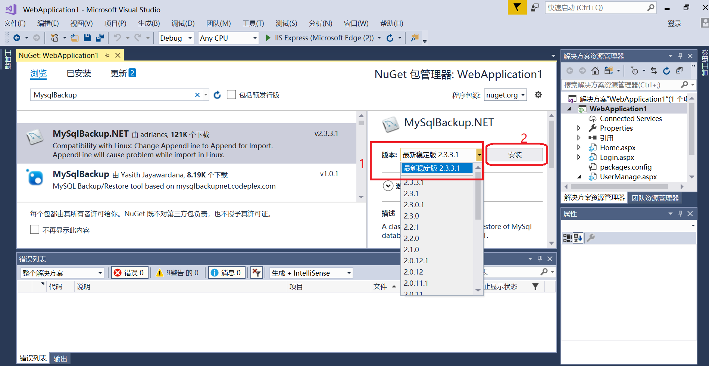Click the single-disk Save icon
This screenshot has width=709, height=366.
point(87,38)
